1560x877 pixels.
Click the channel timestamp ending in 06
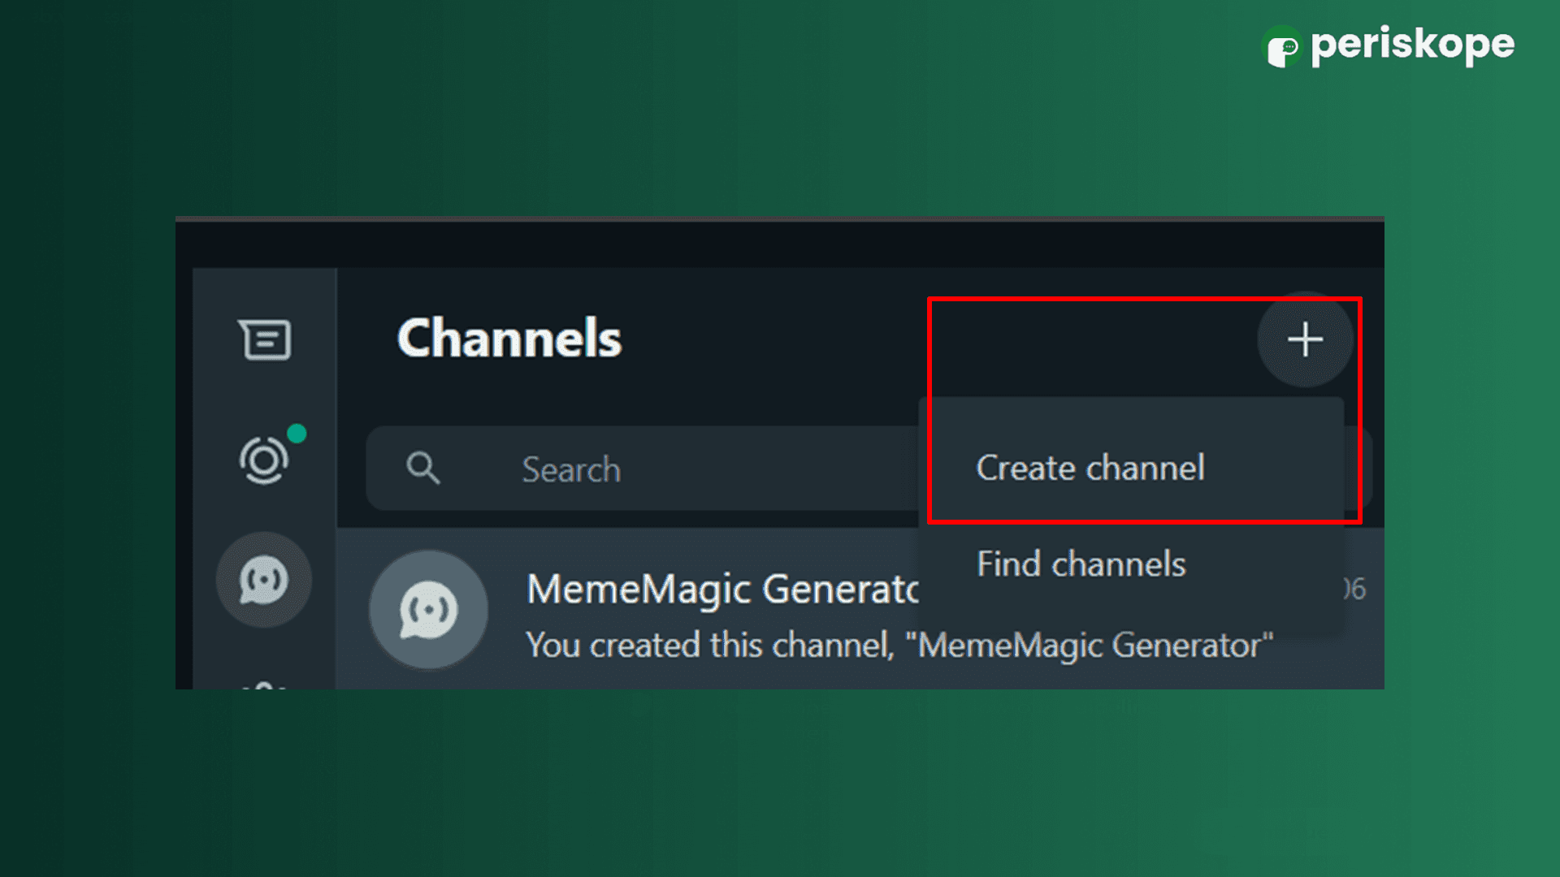1354,589
